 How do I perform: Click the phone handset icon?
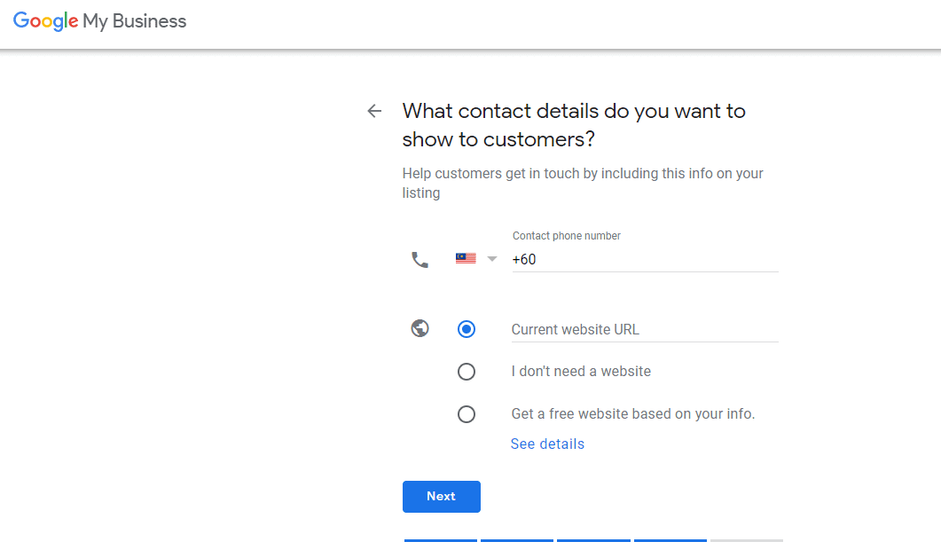click(420, 259)
